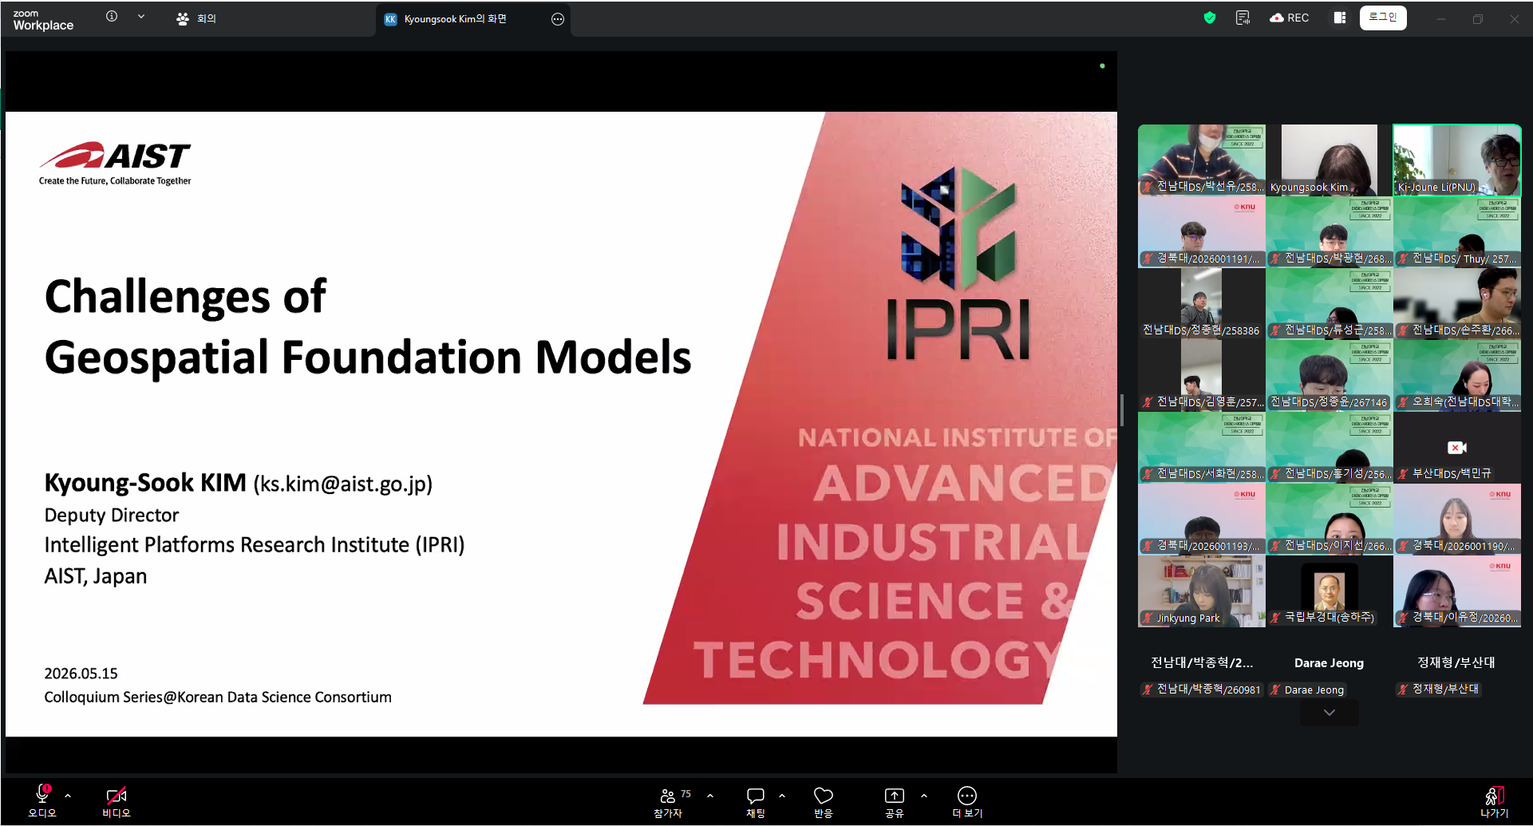
Task: Open the 참가자 participants panel
Action: [x=669, y=802]
